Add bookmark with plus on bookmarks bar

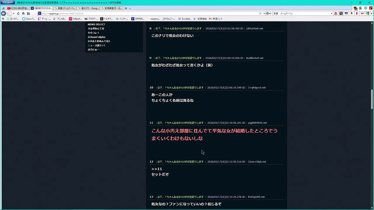(x=3, y=19)
